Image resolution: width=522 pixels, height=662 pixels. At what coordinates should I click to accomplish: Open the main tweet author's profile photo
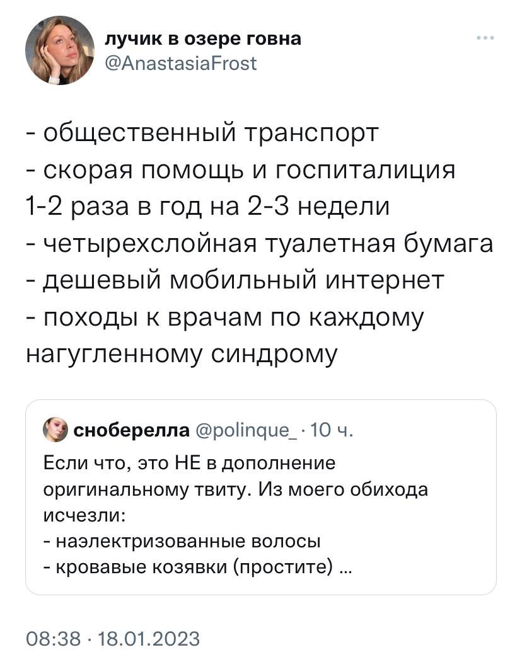tap(60, 50)
